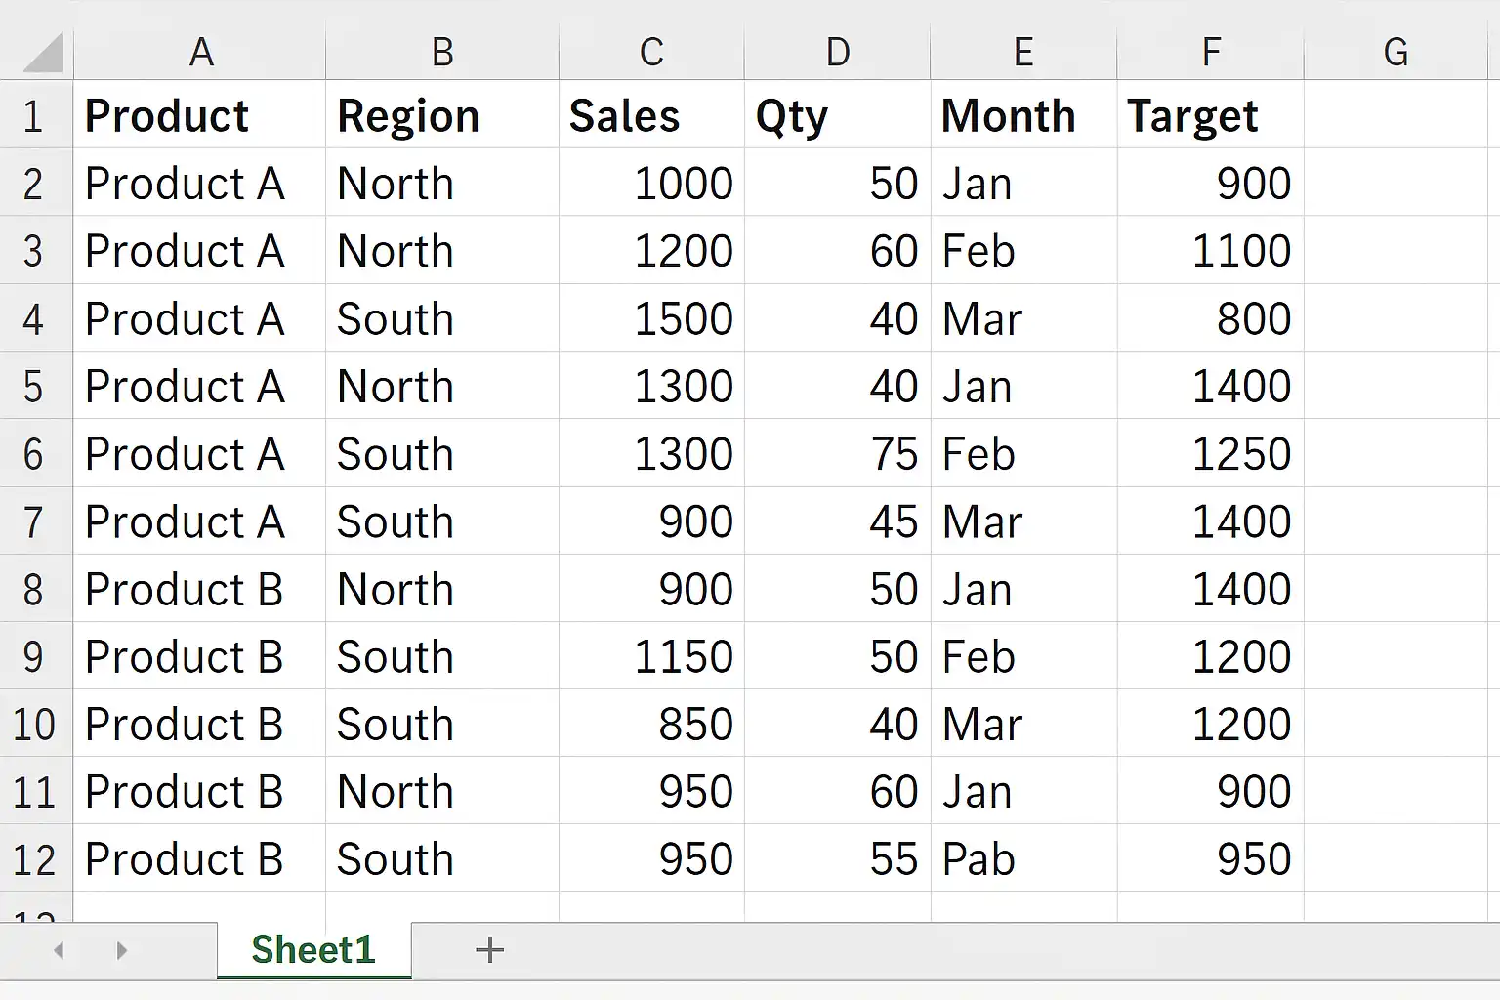The image size is (1500, 1000).
Task: Select column A header
Action: (199, 53)
